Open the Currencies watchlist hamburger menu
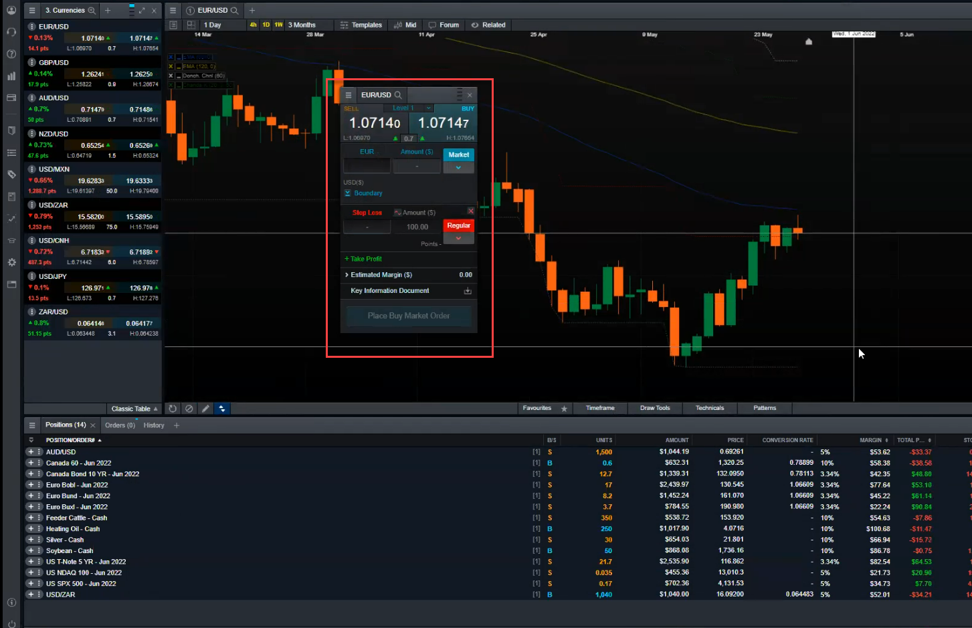The height and width of the screenshot is (628, 972). coord(31,11)
